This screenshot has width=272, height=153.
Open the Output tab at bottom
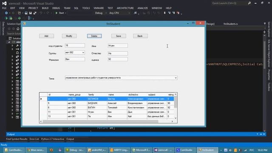coord(70,139)
